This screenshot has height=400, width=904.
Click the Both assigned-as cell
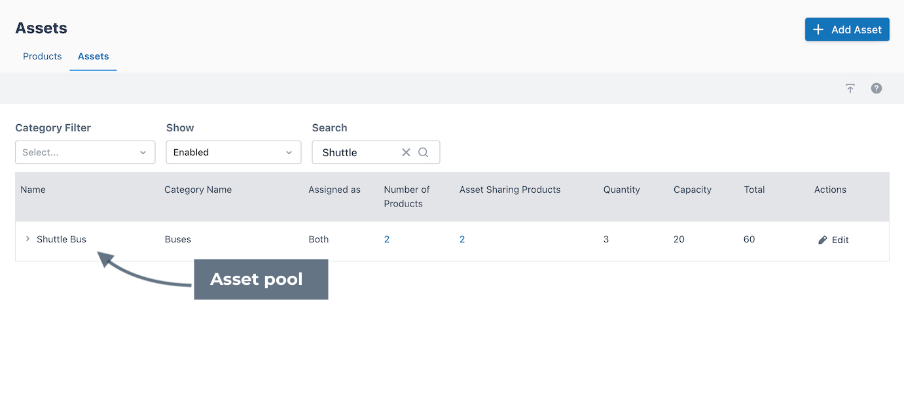tap(319, 239)
